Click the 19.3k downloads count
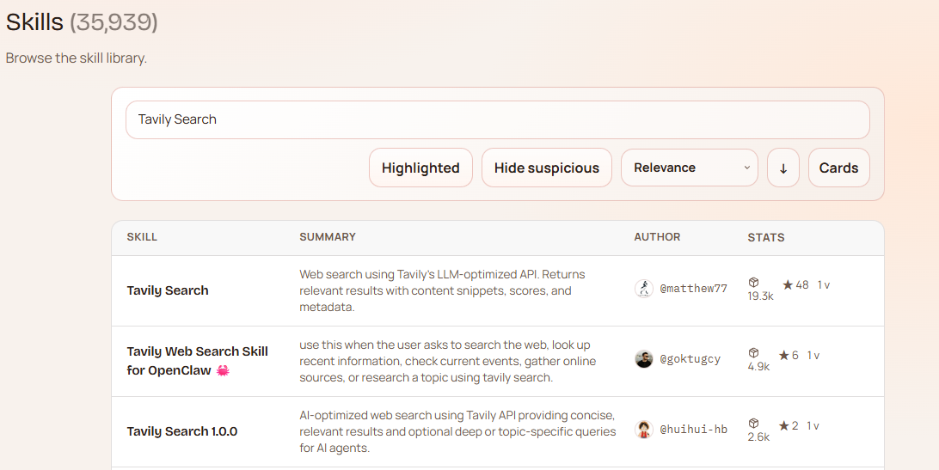 pyautogui.click(x=760, y=296)
